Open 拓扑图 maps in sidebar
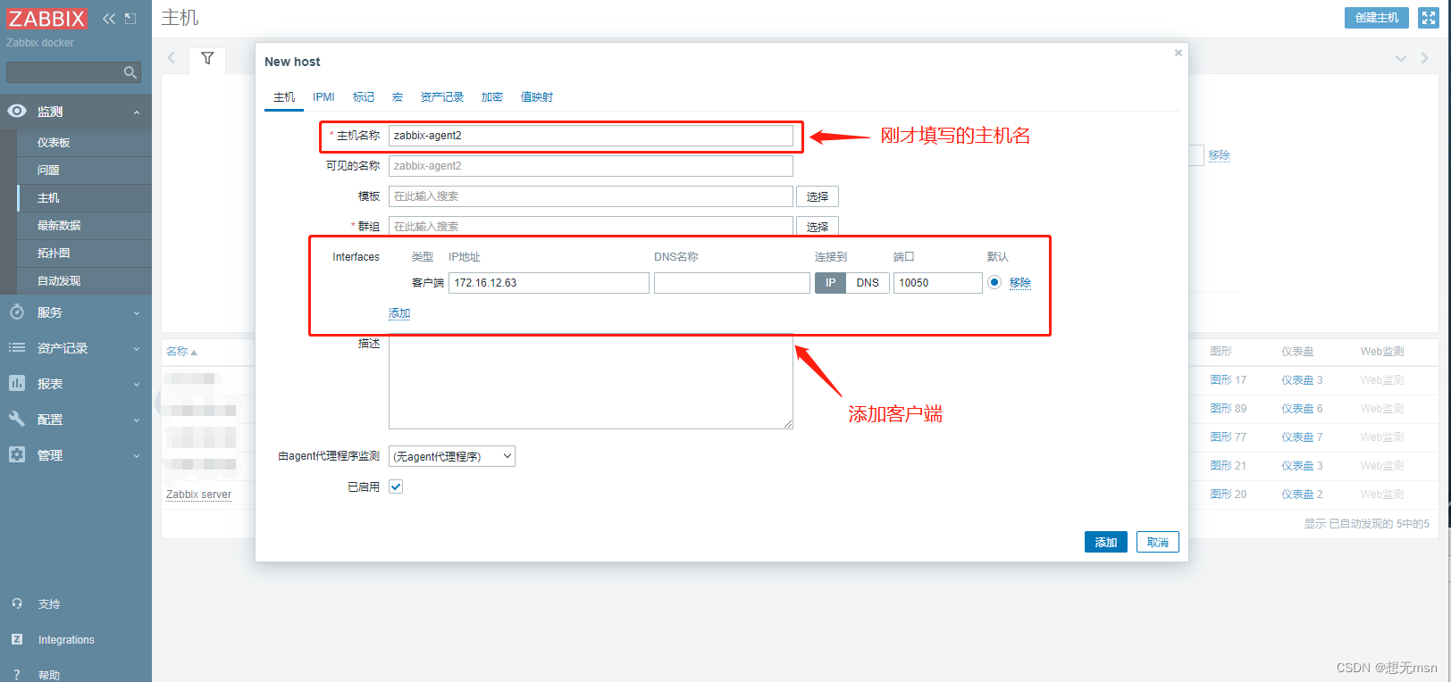This screenshot has width=1451, height=682. (54, 254)
